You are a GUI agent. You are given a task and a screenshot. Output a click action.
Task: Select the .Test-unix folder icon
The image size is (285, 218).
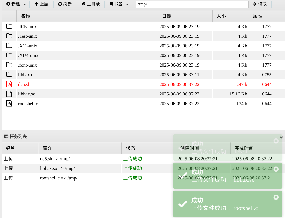click(9, 36)
